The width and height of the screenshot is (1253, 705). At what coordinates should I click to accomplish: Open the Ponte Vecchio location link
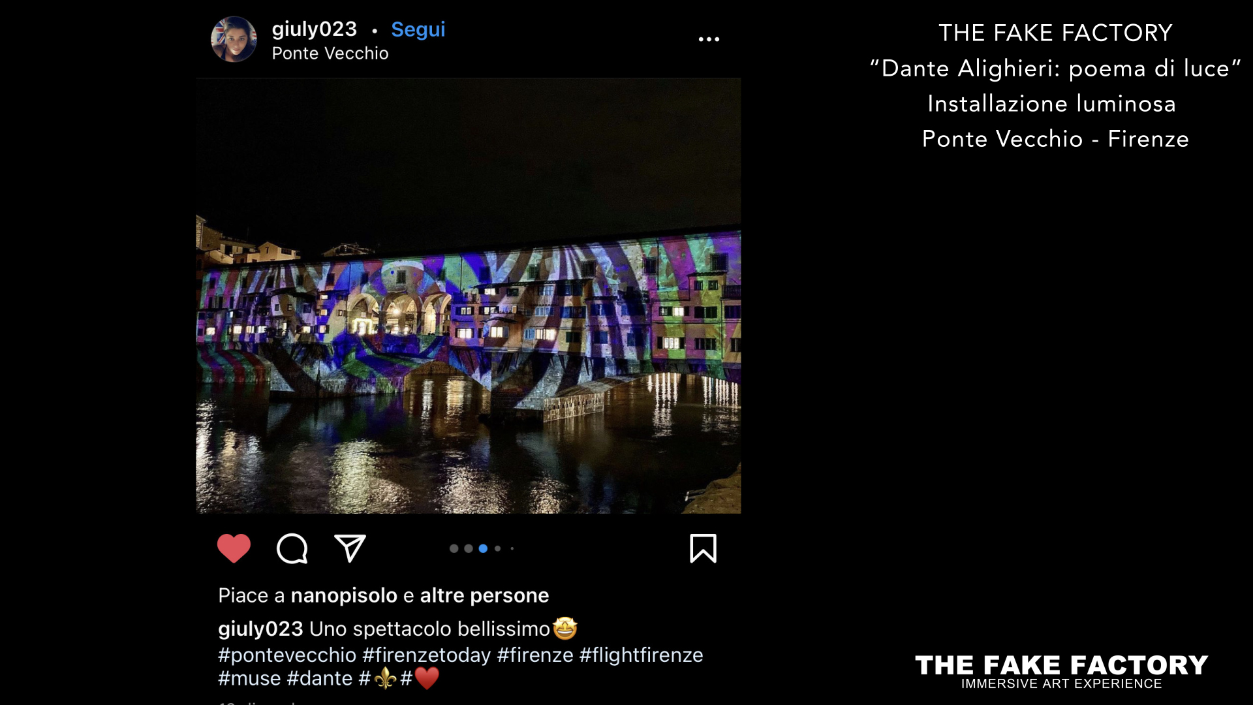[x=330, y=54]
